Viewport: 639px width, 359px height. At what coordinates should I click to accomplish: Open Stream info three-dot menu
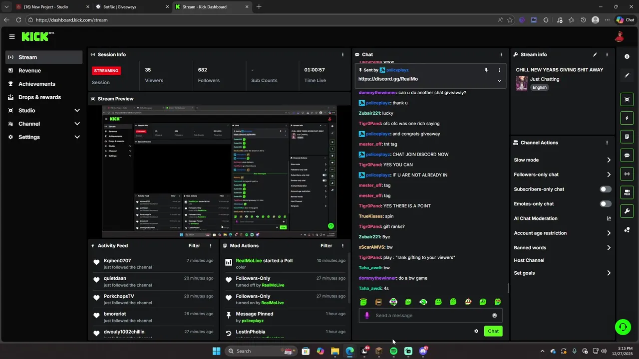tap(607, 54)
